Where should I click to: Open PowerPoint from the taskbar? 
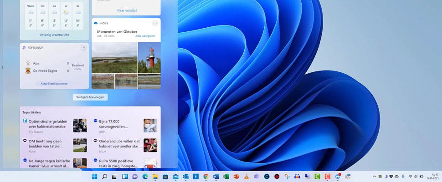pyautogui.click(x=236, y=177)
